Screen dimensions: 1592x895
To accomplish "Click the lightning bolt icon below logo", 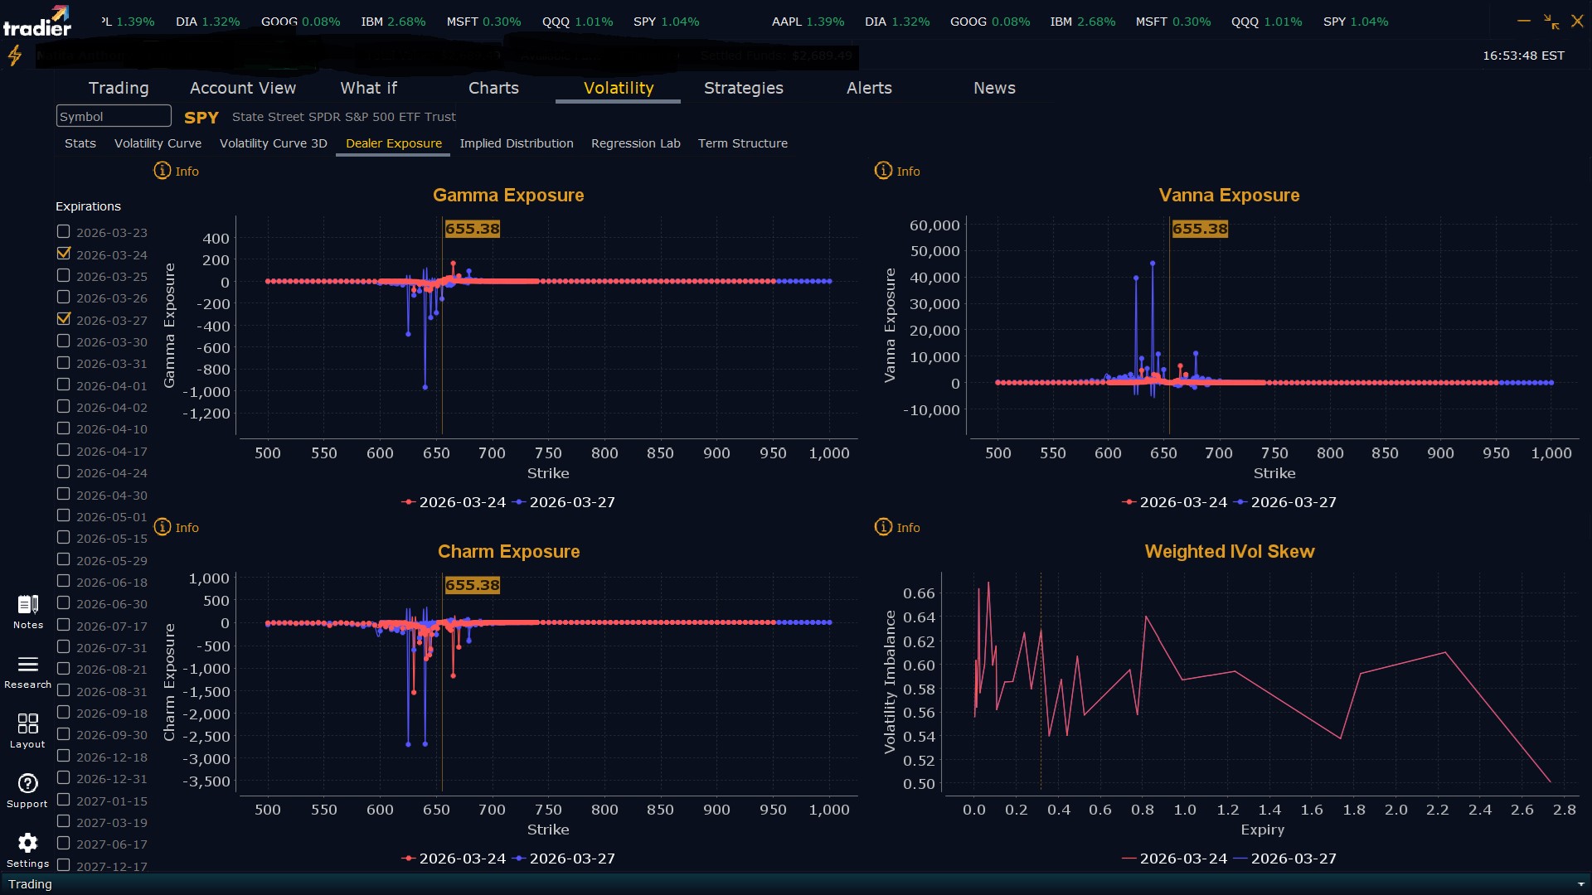I will tap(15, 56).
